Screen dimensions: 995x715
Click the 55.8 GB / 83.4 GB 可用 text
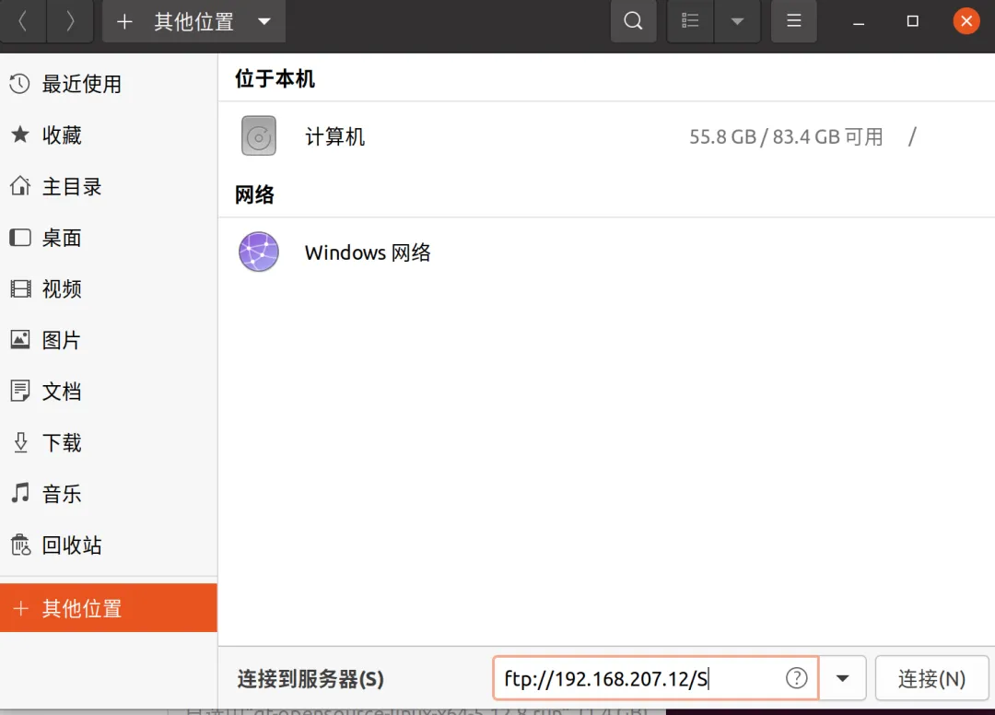[x=786, y=136]
